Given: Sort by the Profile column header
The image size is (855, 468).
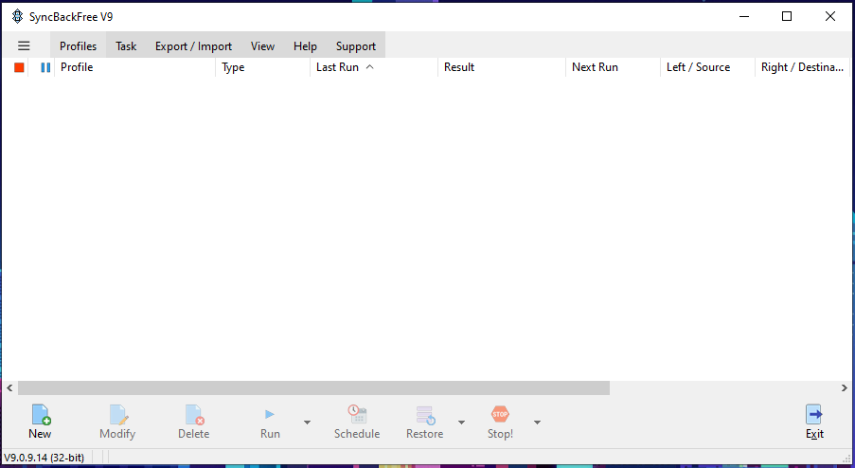Looking at the screenshot, I should pyautogui.click(x=134, y=67).
